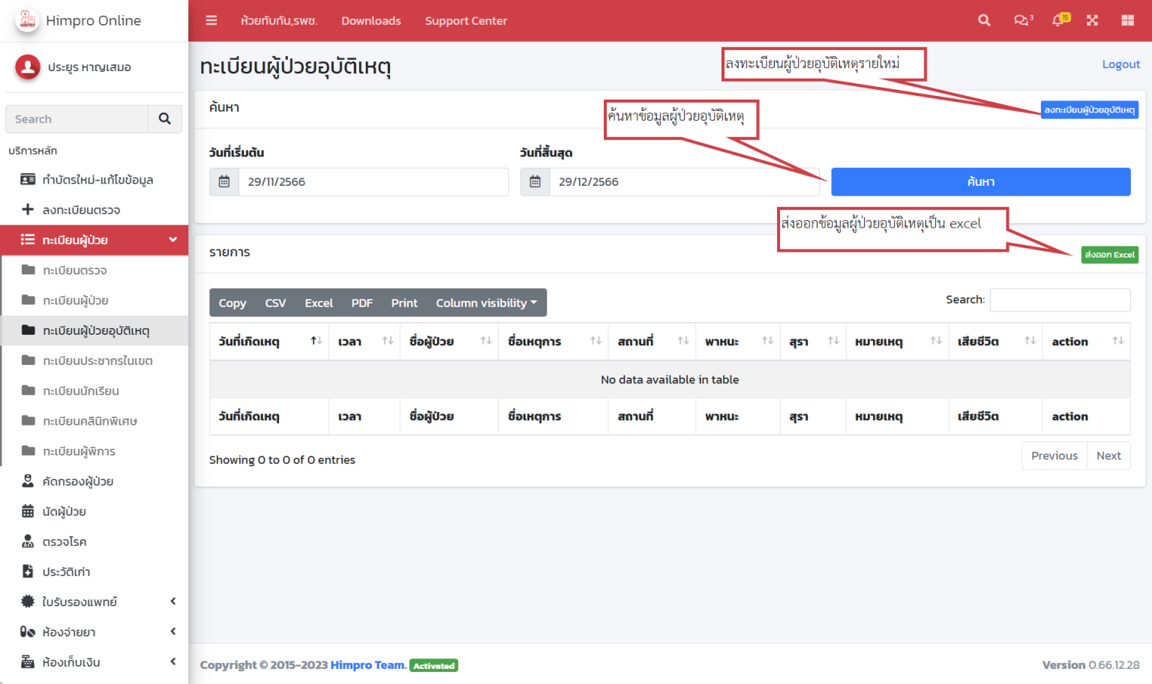This screenshot has height=684, width=1152.
Task: Open the Column visibility dropdown
Action: [486, 303]
